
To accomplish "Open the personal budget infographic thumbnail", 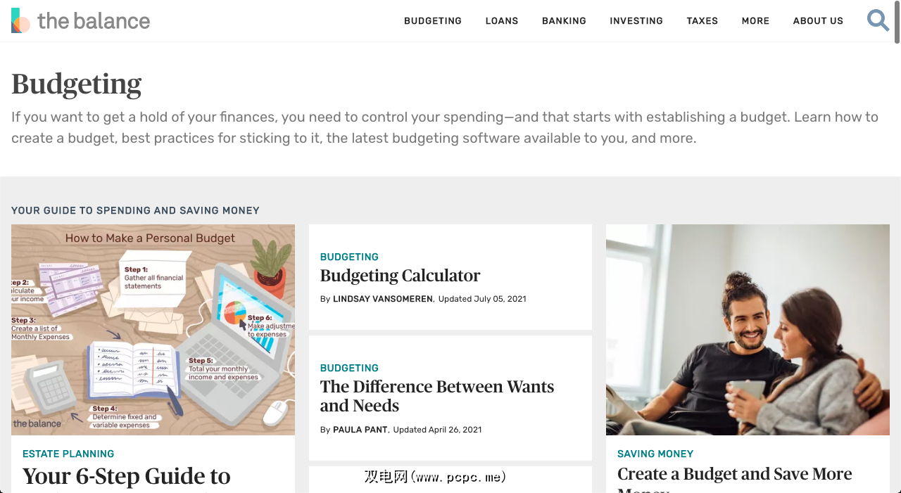I will tap(153, 330).
